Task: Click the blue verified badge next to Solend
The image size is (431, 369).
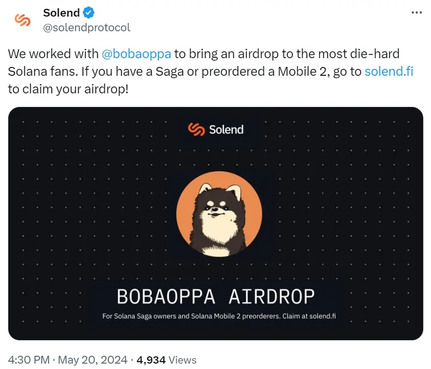Action: pos(88,13)
